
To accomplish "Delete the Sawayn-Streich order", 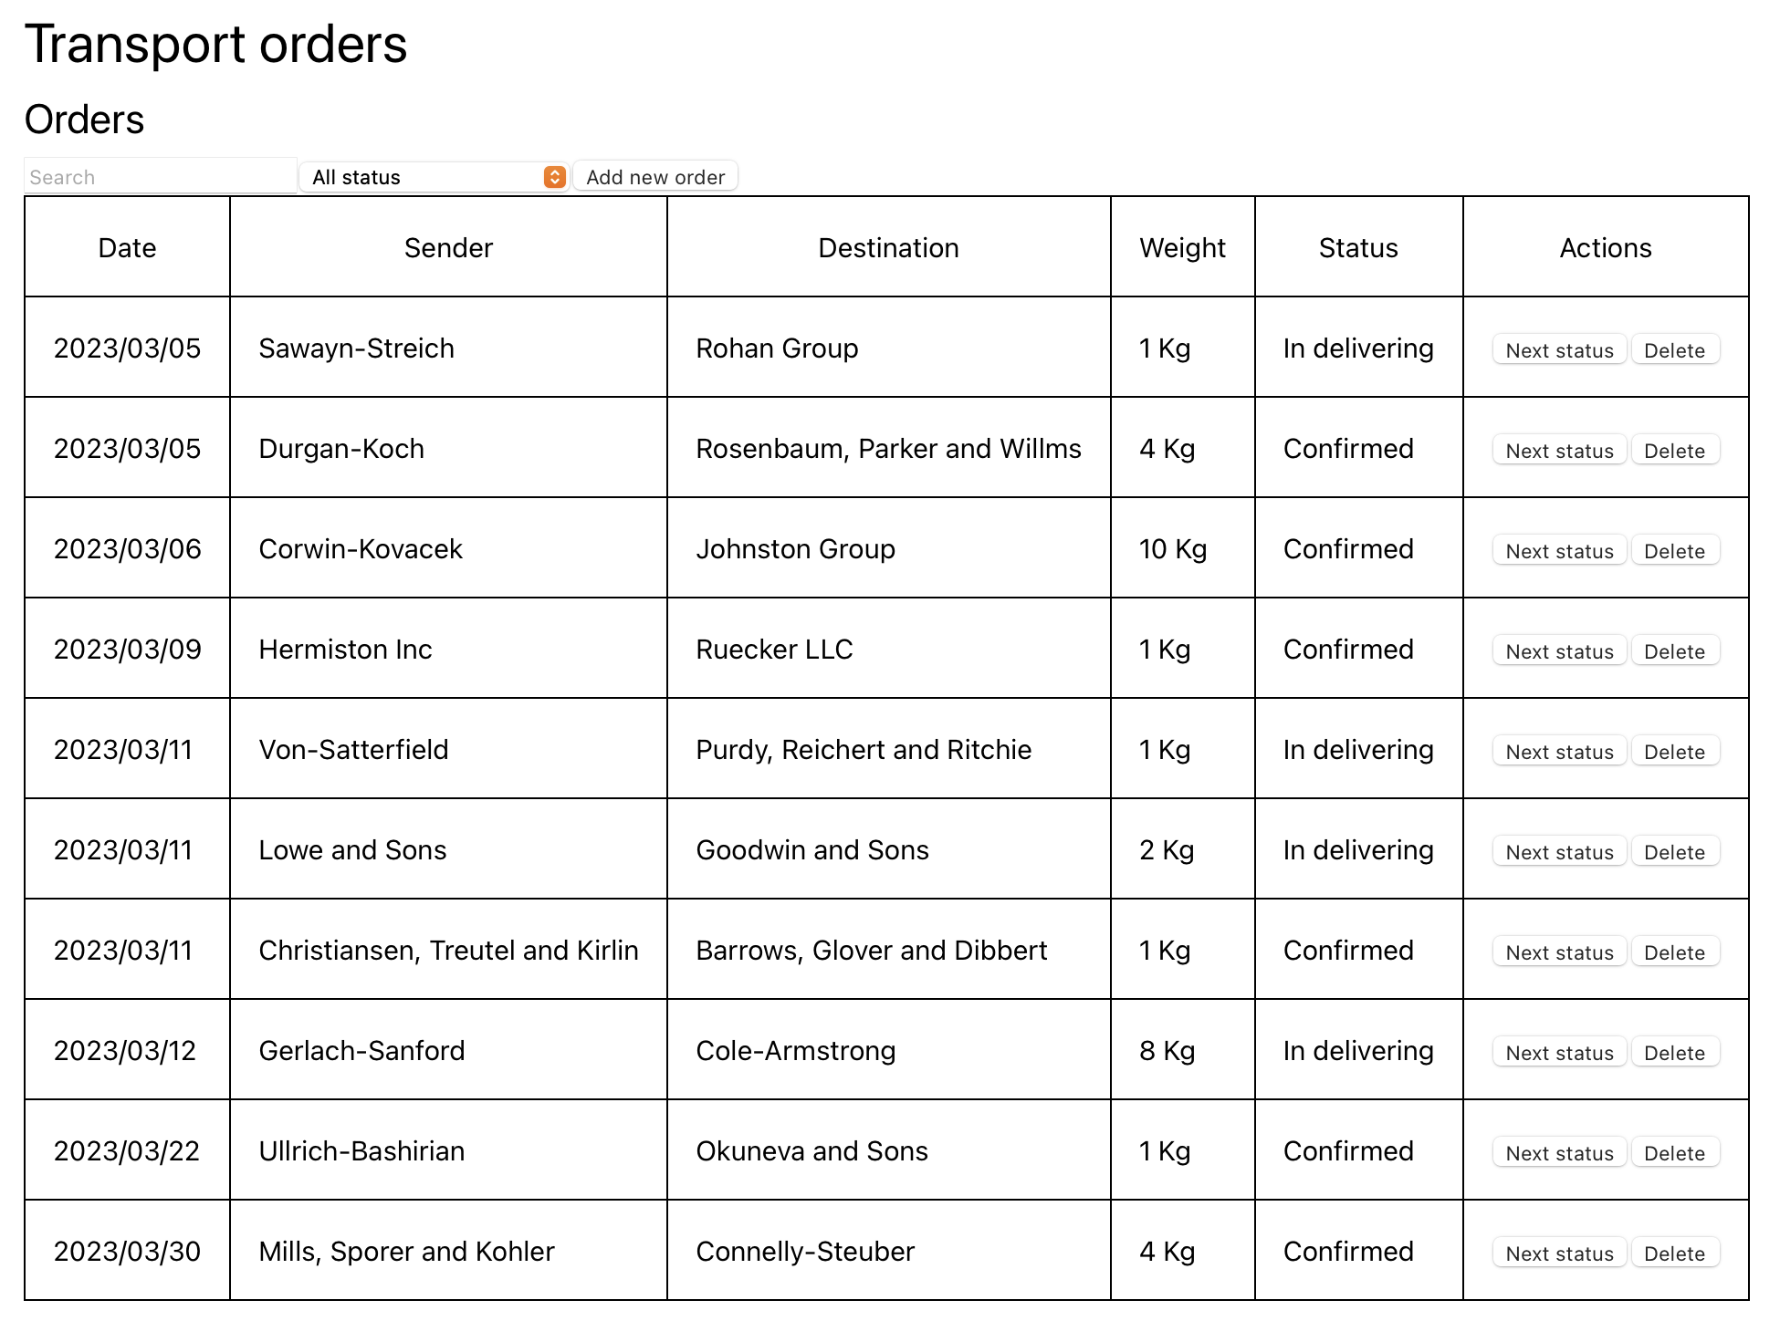I will (x=1674, y=350).
